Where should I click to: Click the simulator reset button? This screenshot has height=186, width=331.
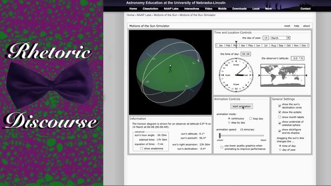tap(287, 26)
